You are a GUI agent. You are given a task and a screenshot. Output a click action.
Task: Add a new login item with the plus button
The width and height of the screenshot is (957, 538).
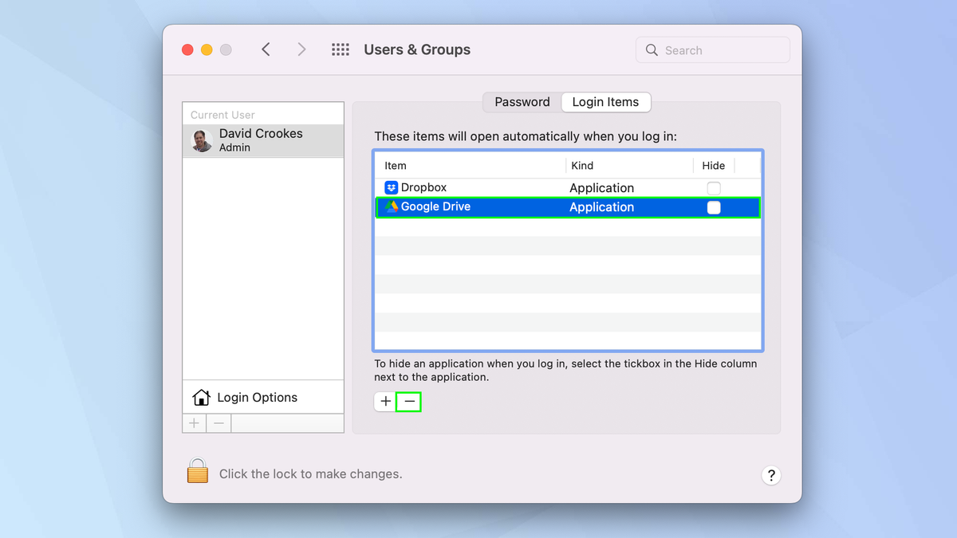point(385,402)
